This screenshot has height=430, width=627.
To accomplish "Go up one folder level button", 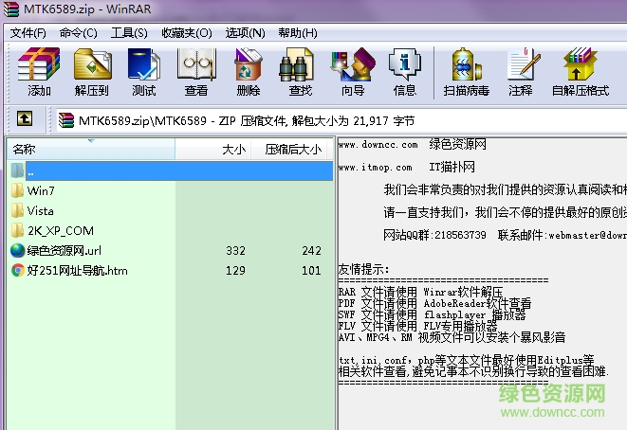I will point(25,119).
